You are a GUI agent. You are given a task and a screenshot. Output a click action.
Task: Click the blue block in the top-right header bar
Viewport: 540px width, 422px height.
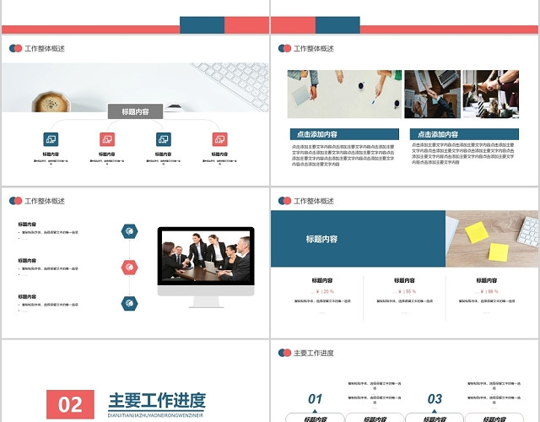[x=337, y=25]
